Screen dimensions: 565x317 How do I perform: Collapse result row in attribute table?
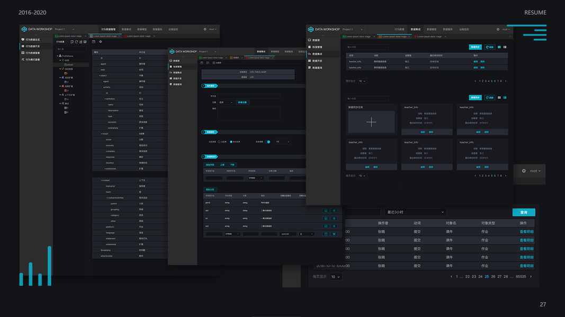coord(102,134)
